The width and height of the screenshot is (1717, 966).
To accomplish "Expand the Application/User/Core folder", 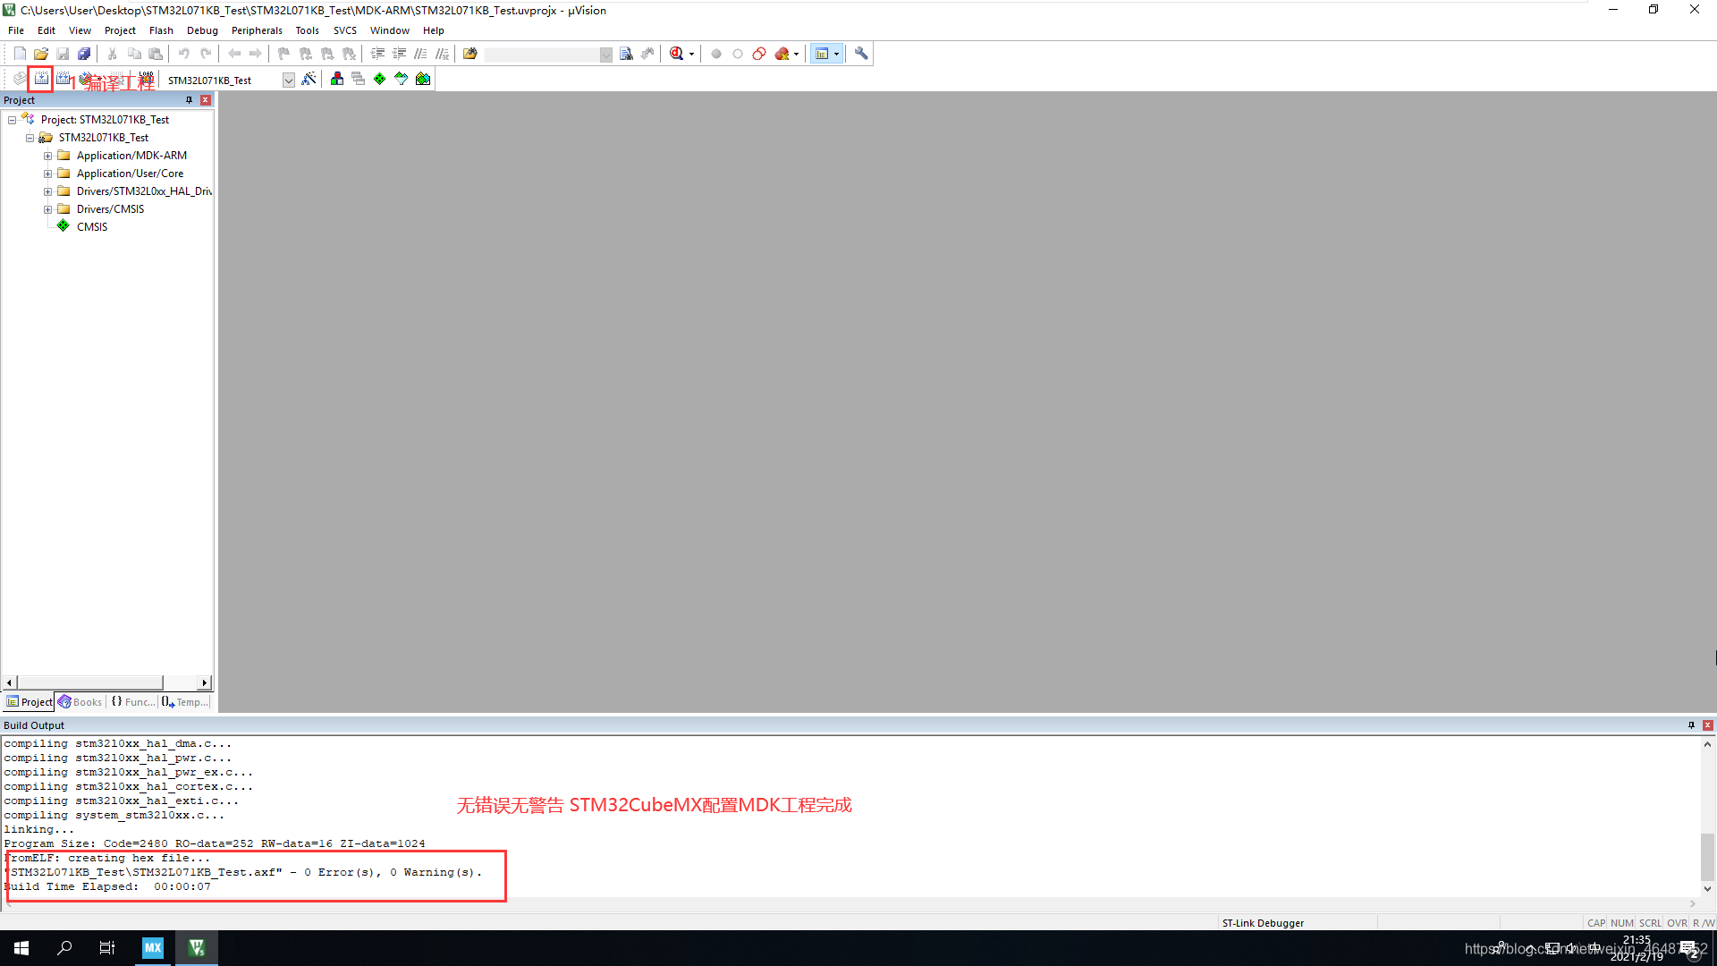I will pos(47,174).
